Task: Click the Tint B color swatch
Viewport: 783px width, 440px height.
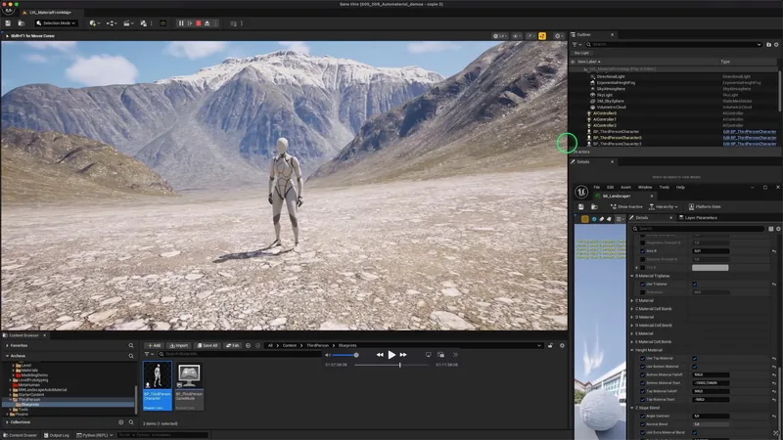Action: 711,267
